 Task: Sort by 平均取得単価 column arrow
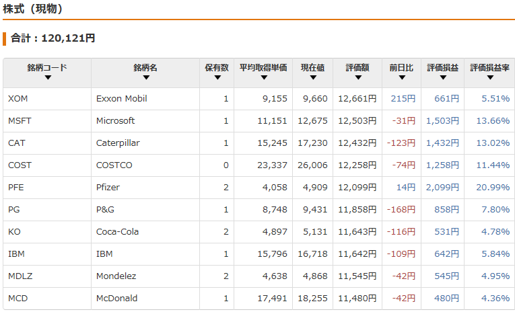(264, 78)
